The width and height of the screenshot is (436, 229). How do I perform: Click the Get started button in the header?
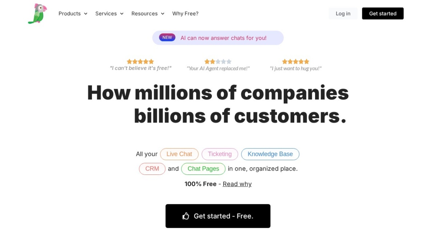click(x=383, y=13)
